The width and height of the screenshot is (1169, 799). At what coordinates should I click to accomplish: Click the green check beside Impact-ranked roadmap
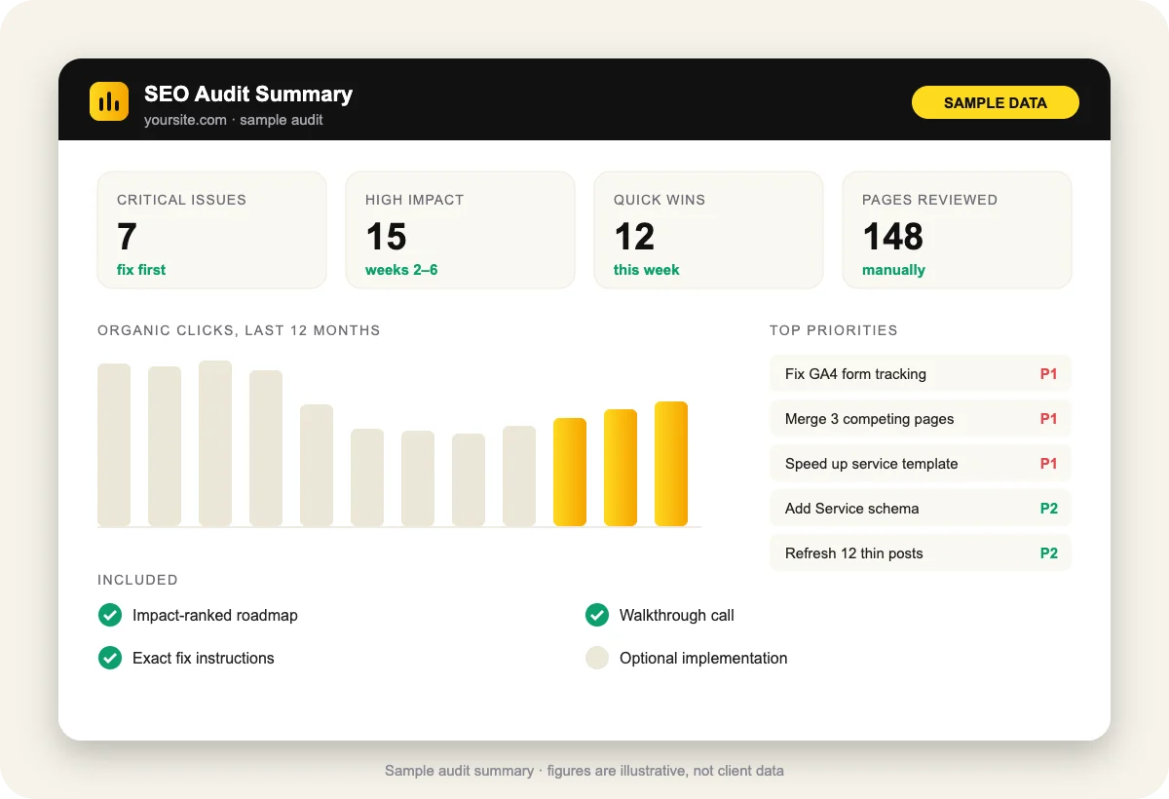(110, 615)
